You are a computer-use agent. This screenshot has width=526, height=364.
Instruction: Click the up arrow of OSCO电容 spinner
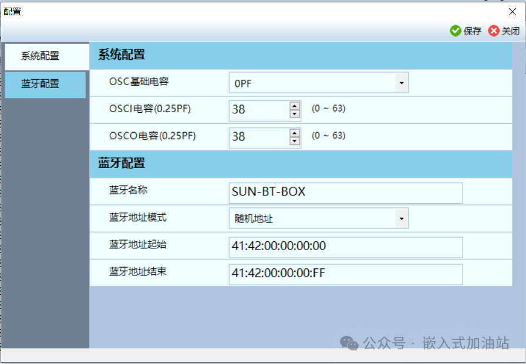294,133
